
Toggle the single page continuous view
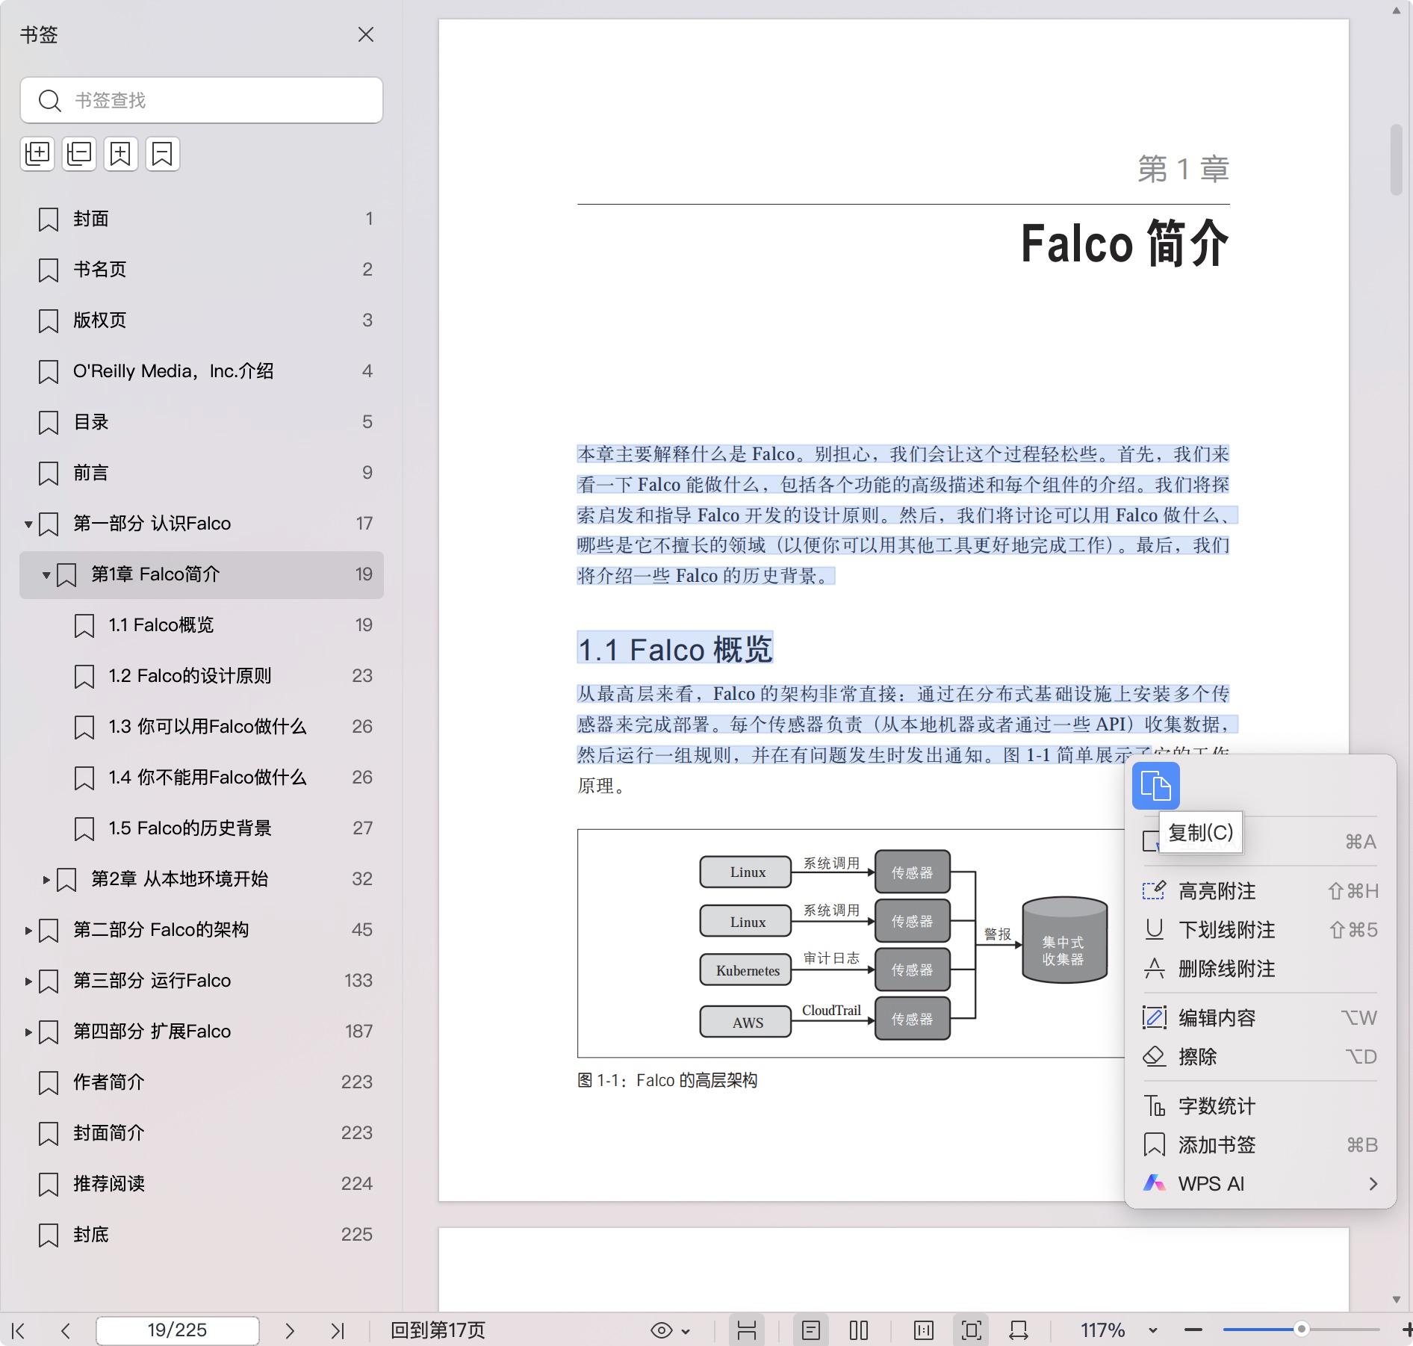click(x=811, y=1330)
